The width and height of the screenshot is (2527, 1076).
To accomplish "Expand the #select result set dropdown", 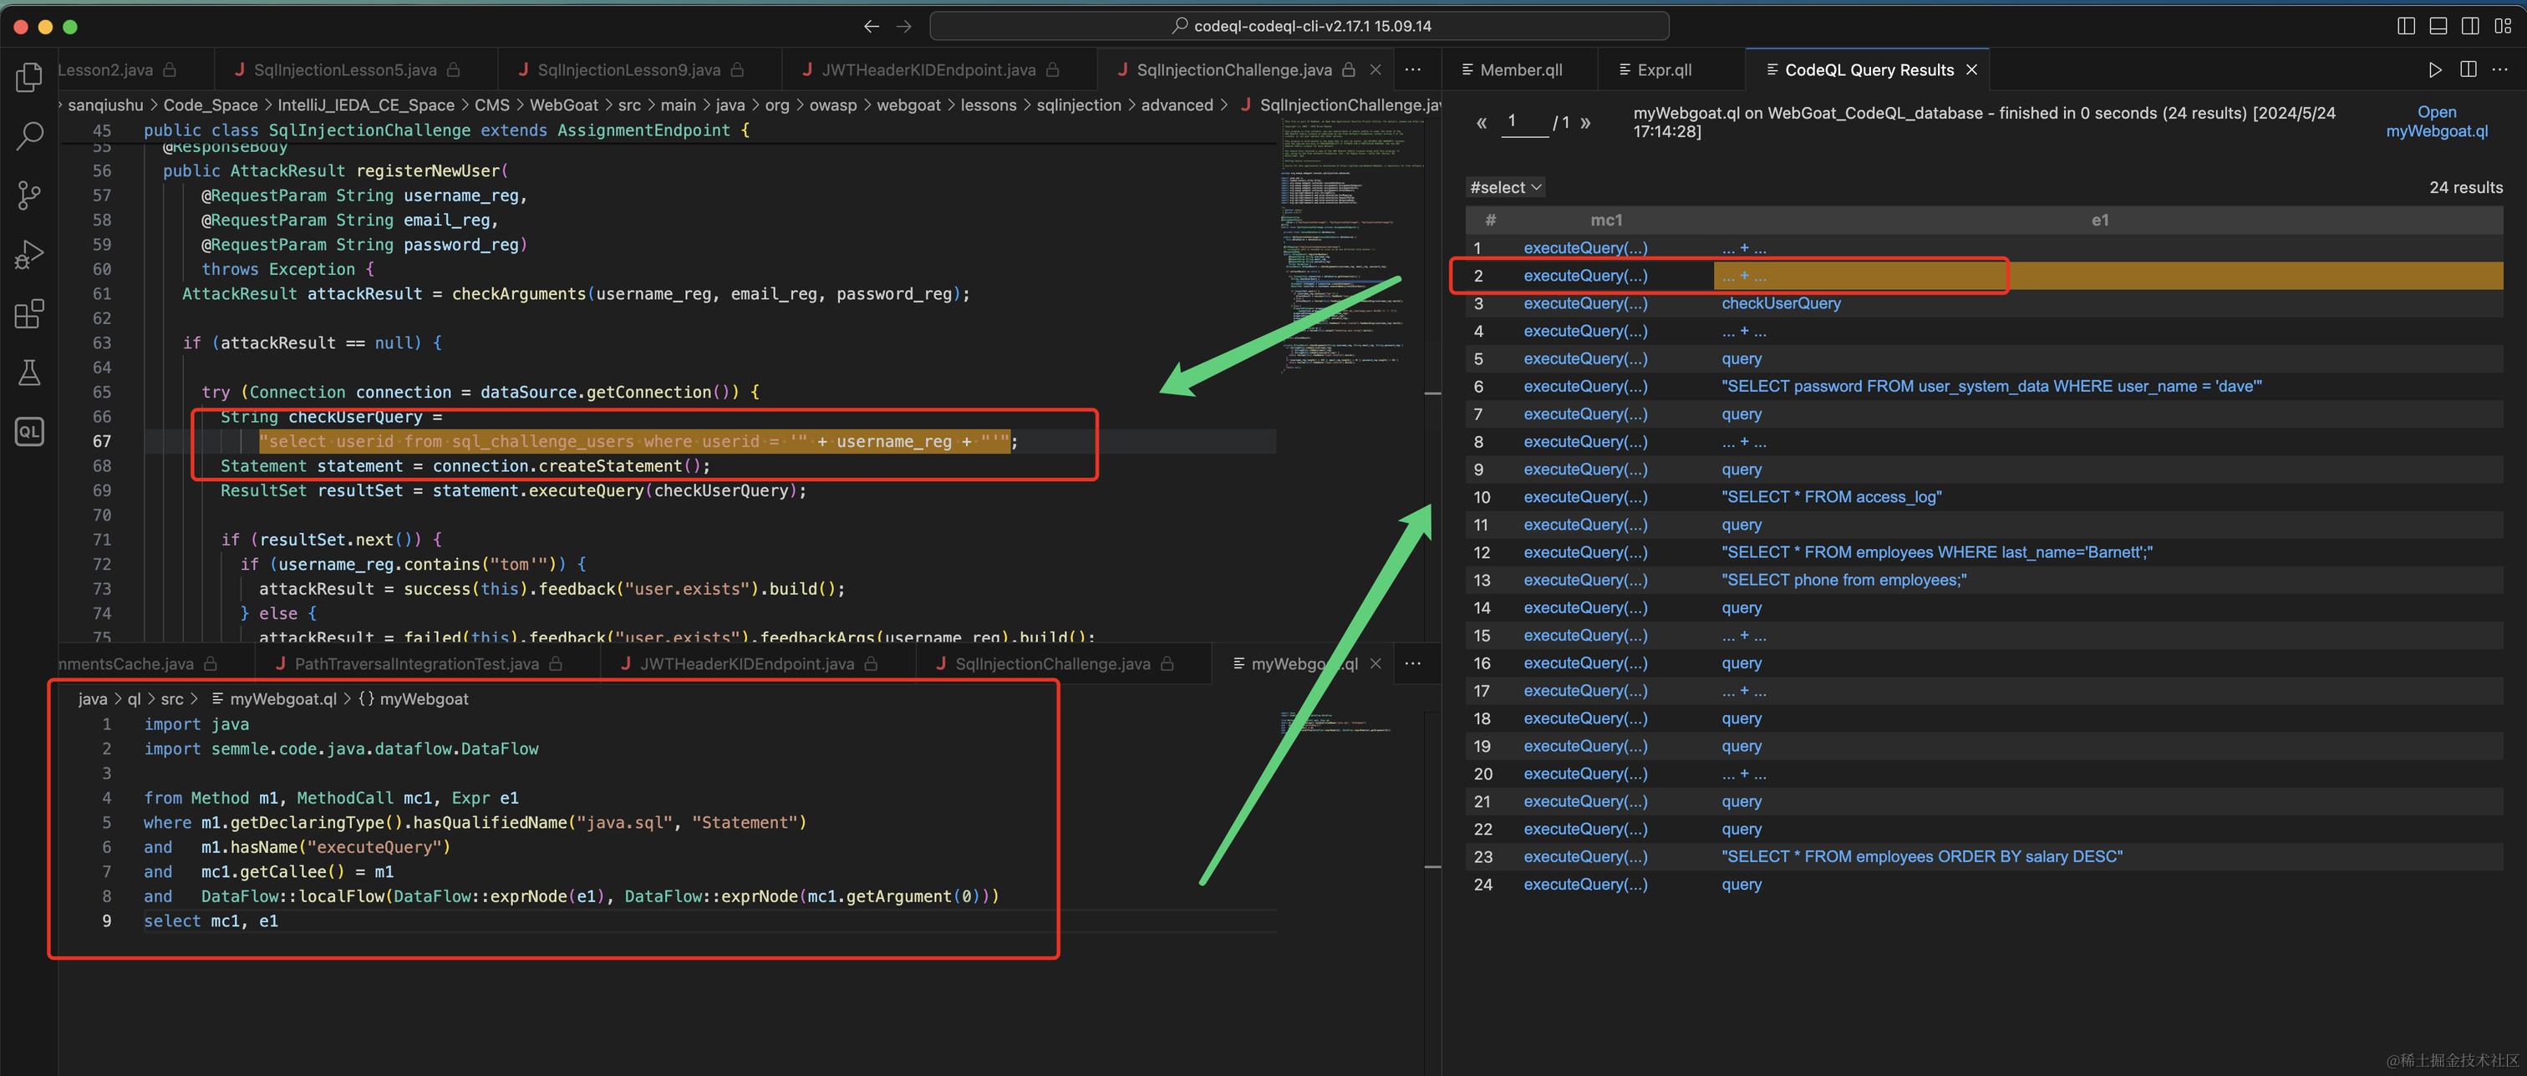I will click(x=1505, y=187).
